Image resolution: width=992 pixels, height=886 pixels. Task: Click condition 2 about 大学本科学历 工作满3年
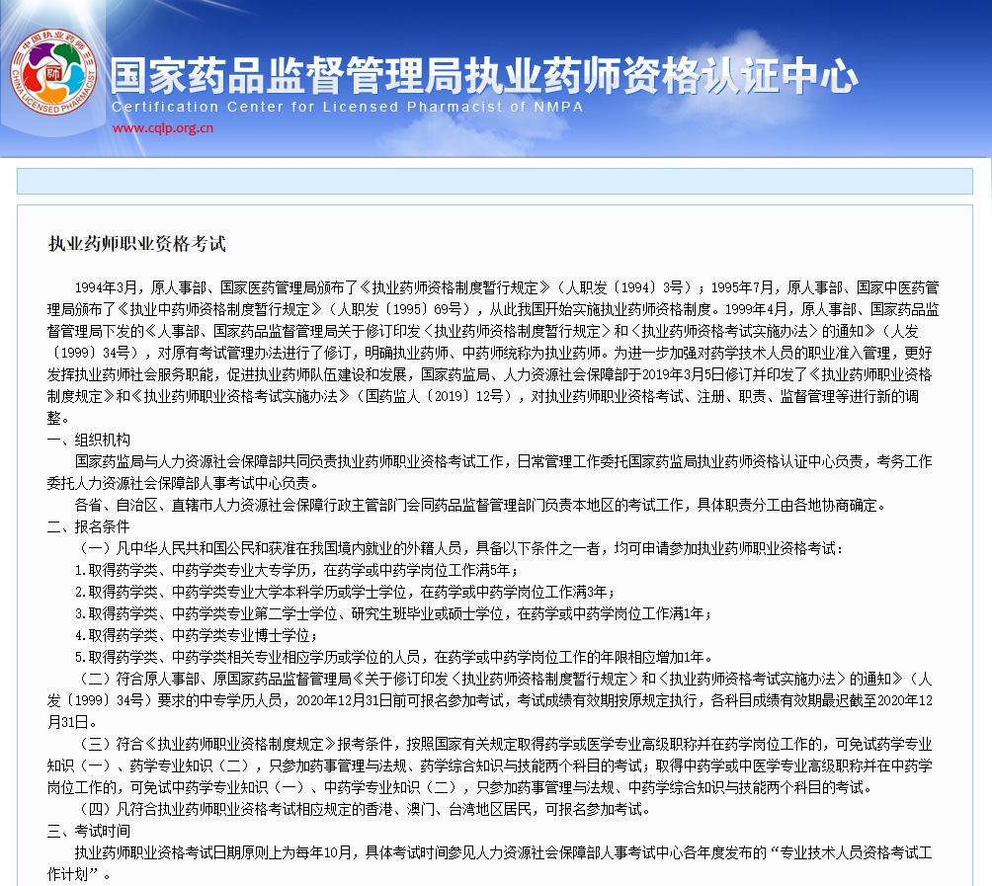pos(345,592)
